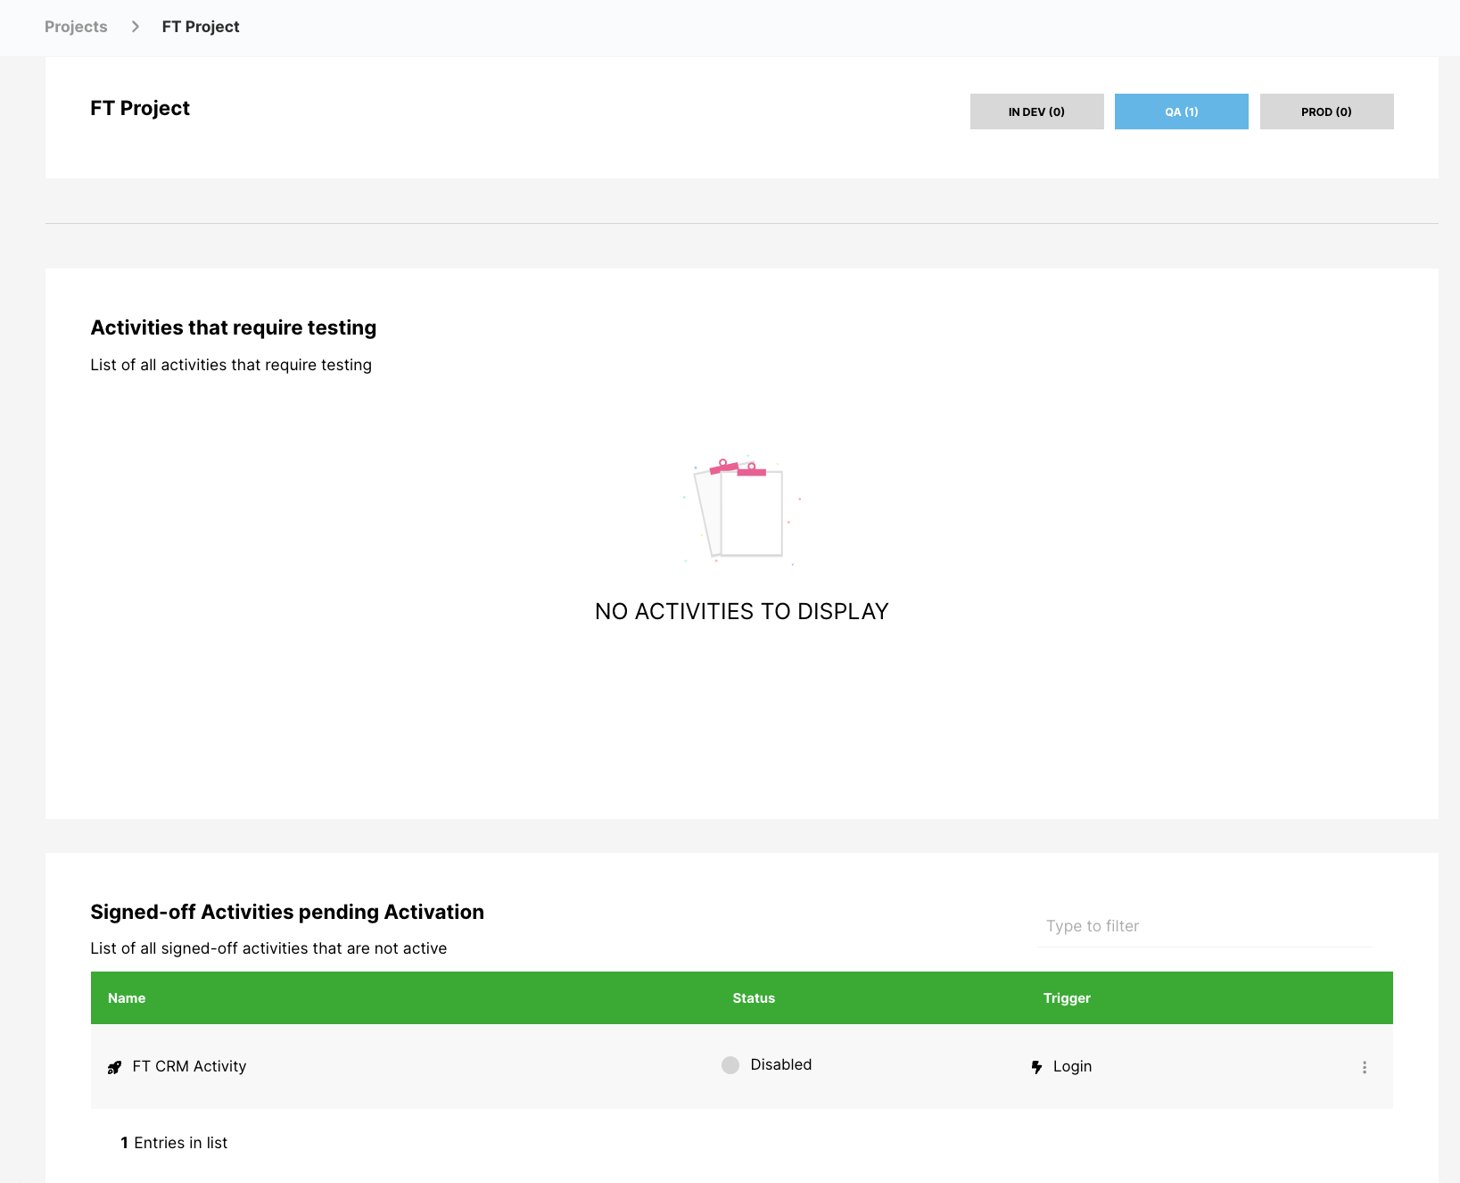This screenshot has width=1460, height=1183.
Task: Go back to Projects via breadcrumb
Action: click(76, 27)
